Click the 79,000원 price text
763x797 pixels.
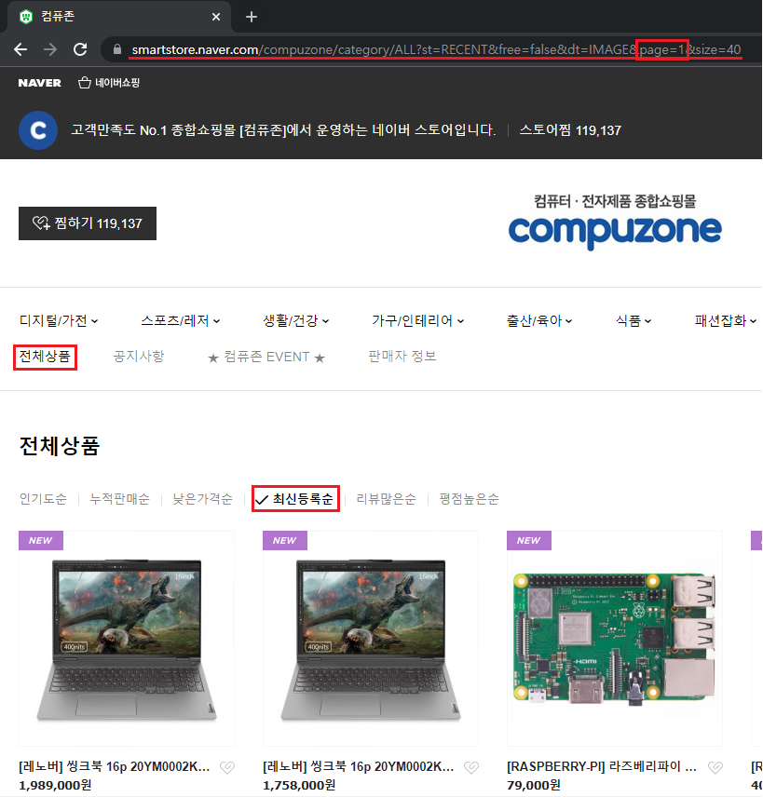coord(534,785)
